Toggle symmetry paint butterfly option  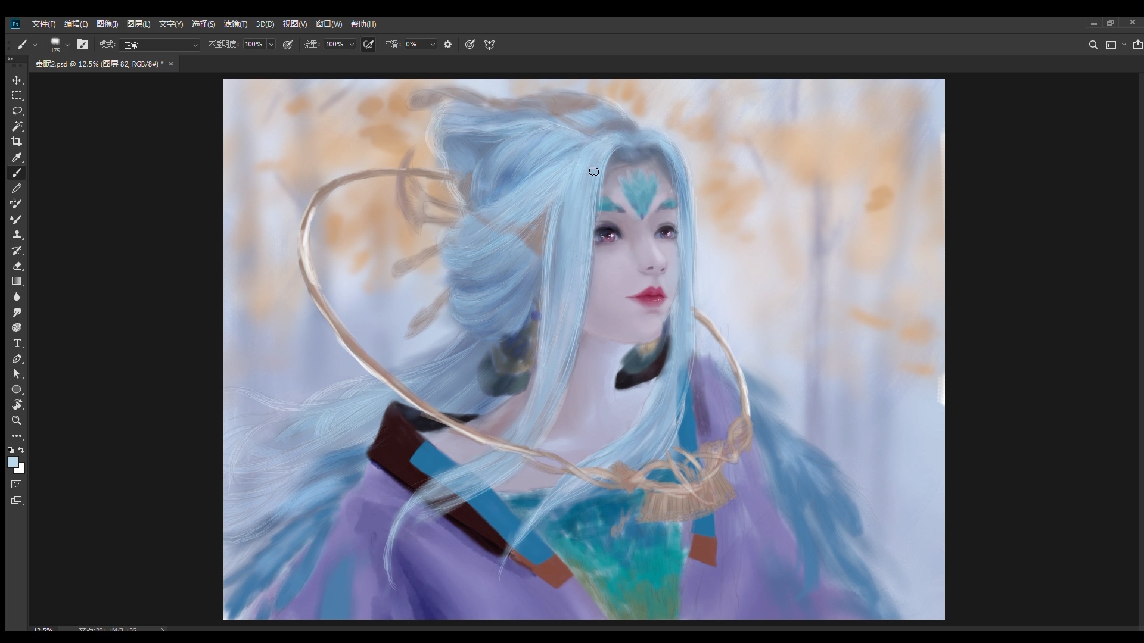tap(490, 45)
